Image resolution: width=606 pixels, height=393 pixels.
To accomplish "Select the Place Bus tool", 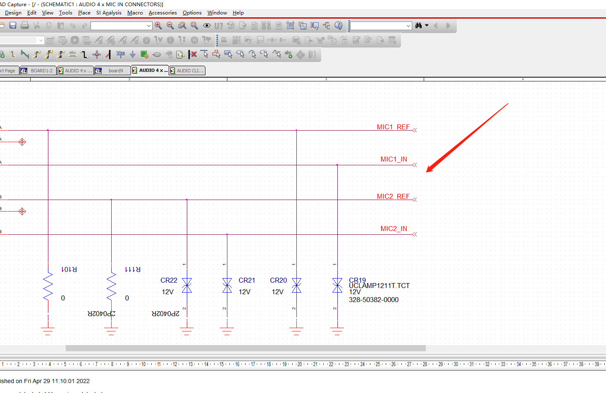I will click(85, 55).
